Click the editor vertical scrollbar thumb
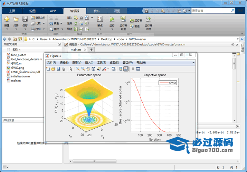The width and height of the screenshot is (247, 172). click(x=234, y=64)
